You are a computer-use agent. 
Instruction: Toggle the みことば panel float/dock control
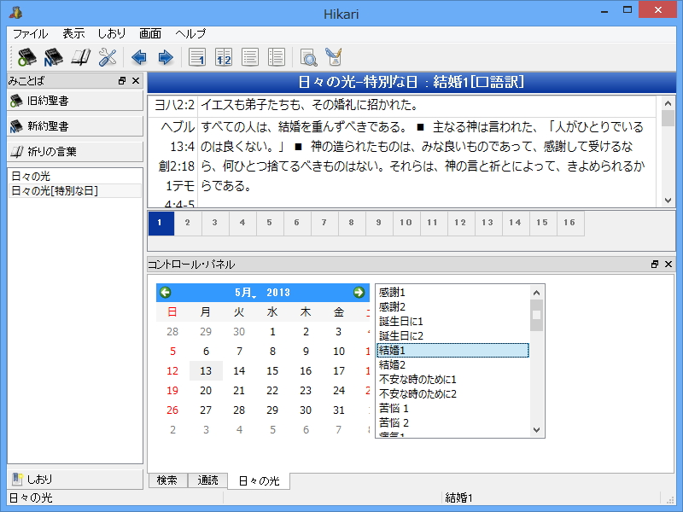click(x=123, y=79)
